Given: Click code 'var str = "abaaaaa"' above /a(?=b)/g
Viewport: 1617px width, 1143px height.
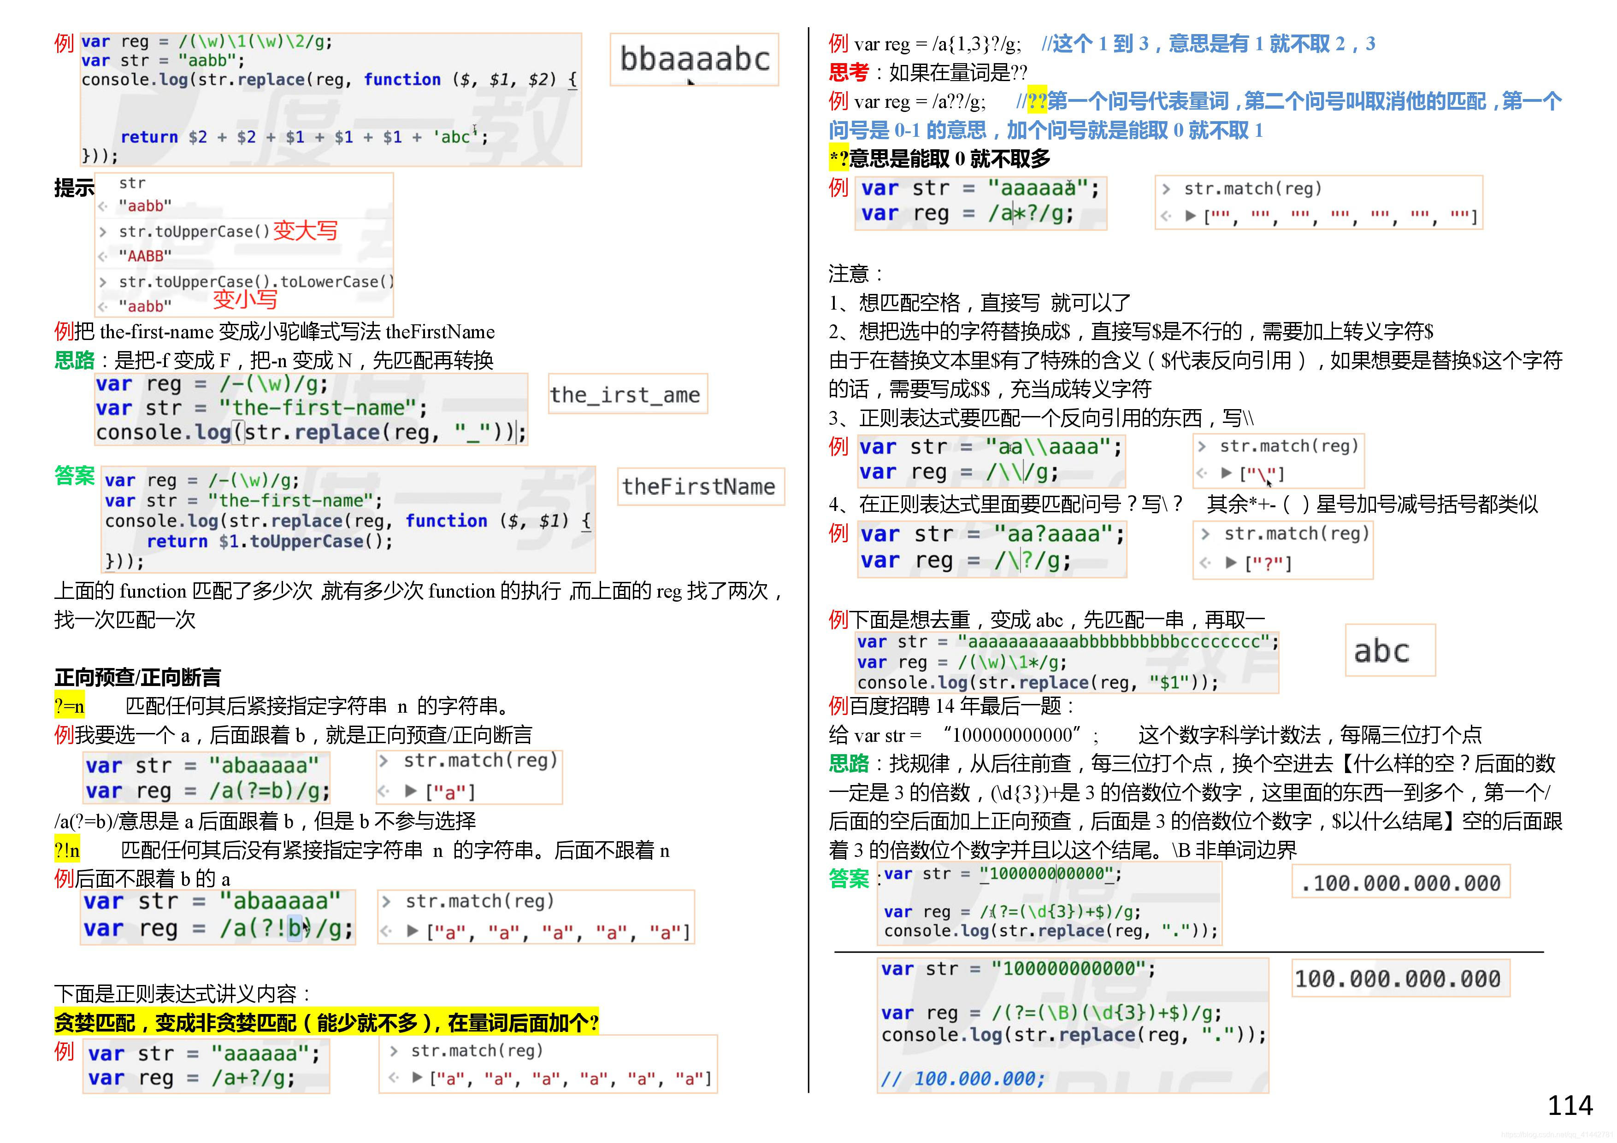Looking at the screenshot, I should (x=202, y=765).
